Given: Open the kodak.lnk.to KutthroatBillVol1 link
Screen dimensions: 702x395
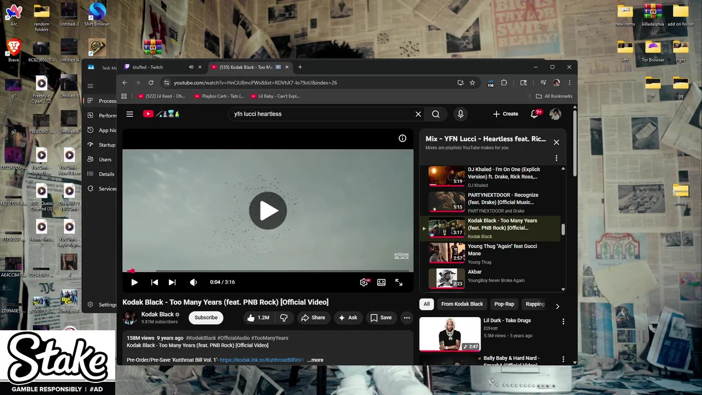Looking at the screenshot, I should tap(262, 360).
